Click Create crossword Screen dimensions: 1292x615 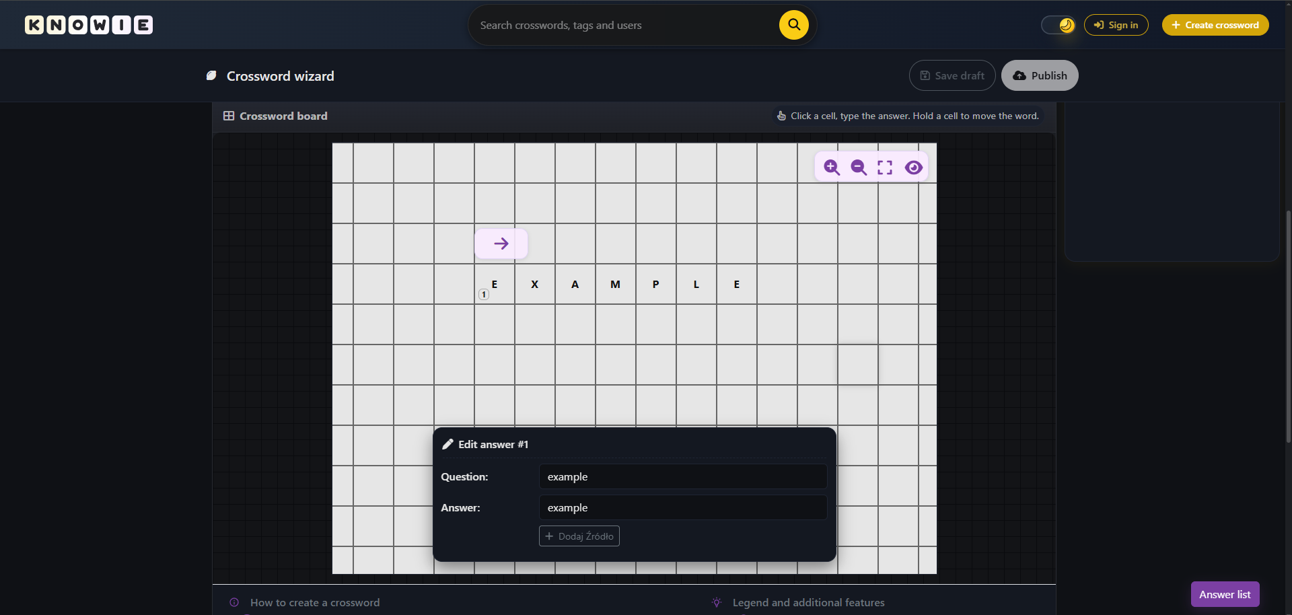tap(1215, 25)
